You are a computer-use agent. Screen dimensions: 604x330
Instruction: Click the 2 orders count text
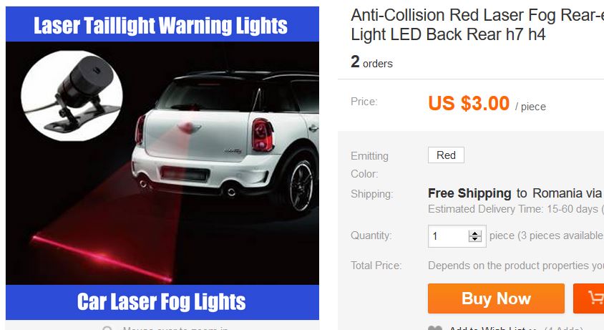[371, 62]
